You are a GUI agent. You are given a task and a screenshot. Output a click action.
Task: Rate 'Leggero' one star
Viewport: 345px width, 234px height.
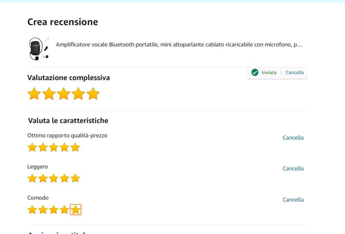click(32, 178)
